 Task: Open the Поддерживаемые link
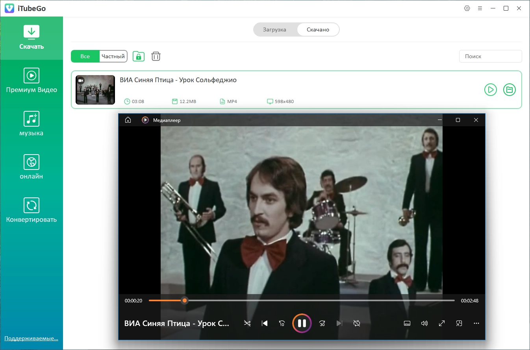tap(31, 338)
